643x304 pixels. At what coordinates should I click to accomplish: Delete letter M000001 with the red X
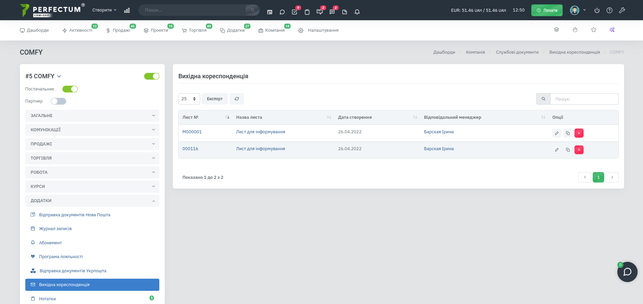coord(579,133)
